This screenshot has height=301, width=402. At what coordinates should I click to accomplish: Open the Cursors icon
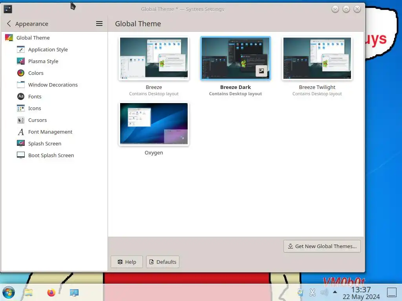click(21, 120)
